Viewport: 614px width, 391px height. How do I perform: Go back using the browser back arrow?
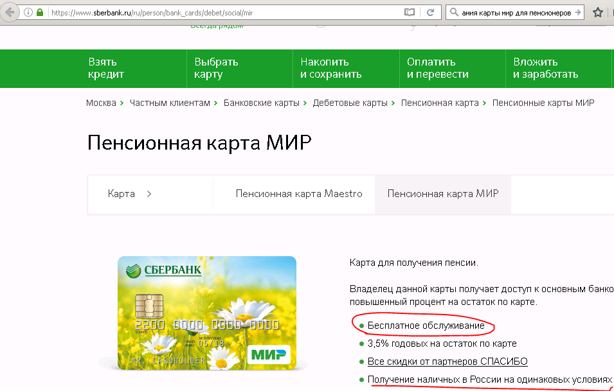(x=10, y=12)
